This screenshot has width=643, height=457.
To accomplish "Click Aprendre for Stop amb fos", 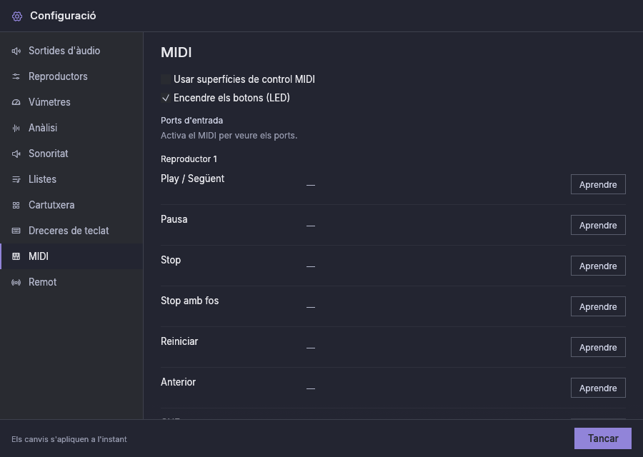I will click(598, 306).
